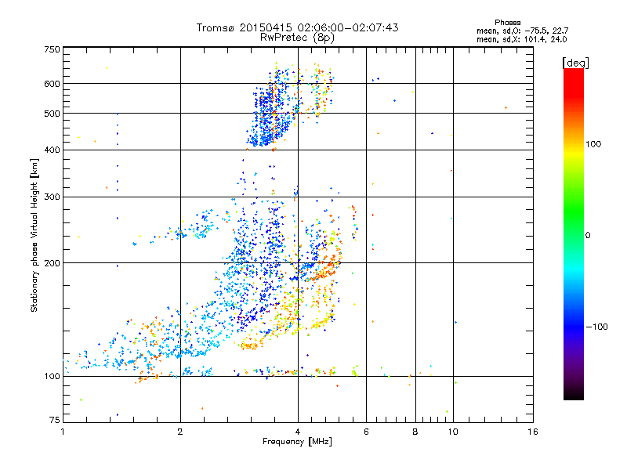
Task: Click the 'Phases' statistics heading
Action: [x=507, y=23]
